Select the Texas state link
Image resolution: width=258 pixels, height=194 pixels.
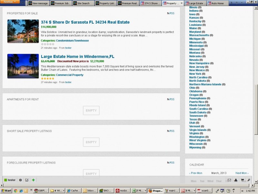193,119
